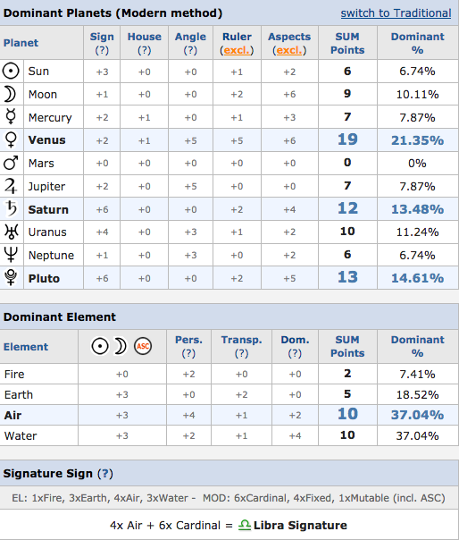Image resolution: width=459 pixels, height=540 pixels.
Task: Click the Venus symbol icon
Action: [11, 139]
